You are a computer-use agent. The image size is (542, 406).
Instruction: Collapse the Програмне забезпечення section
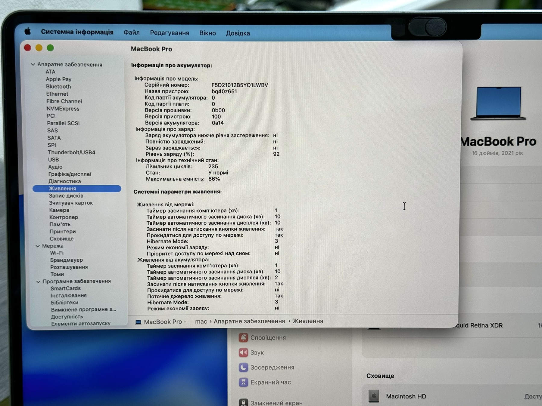[x=38, y=281]
